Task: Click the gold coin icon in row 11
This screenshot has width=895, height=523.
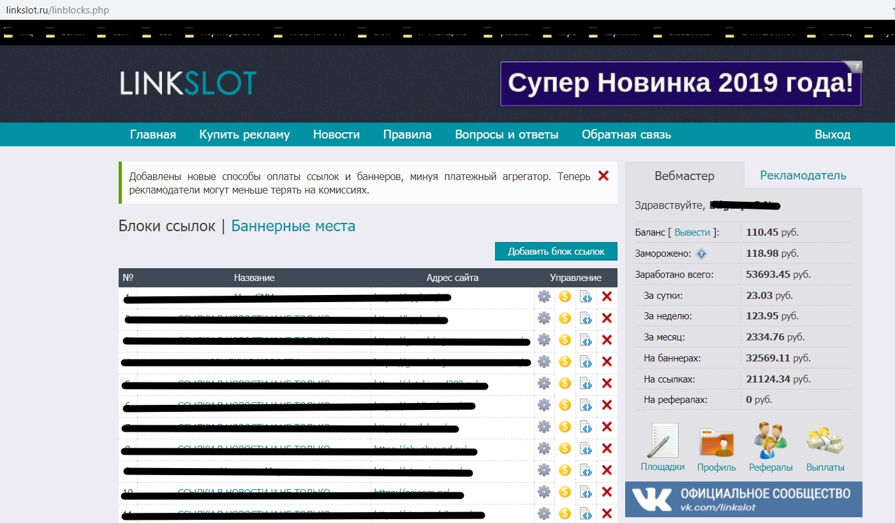Action: coord(565,513)
